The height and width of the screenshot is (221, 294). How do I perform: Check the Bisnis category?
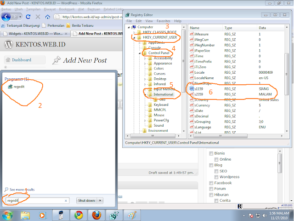(211, 153)
